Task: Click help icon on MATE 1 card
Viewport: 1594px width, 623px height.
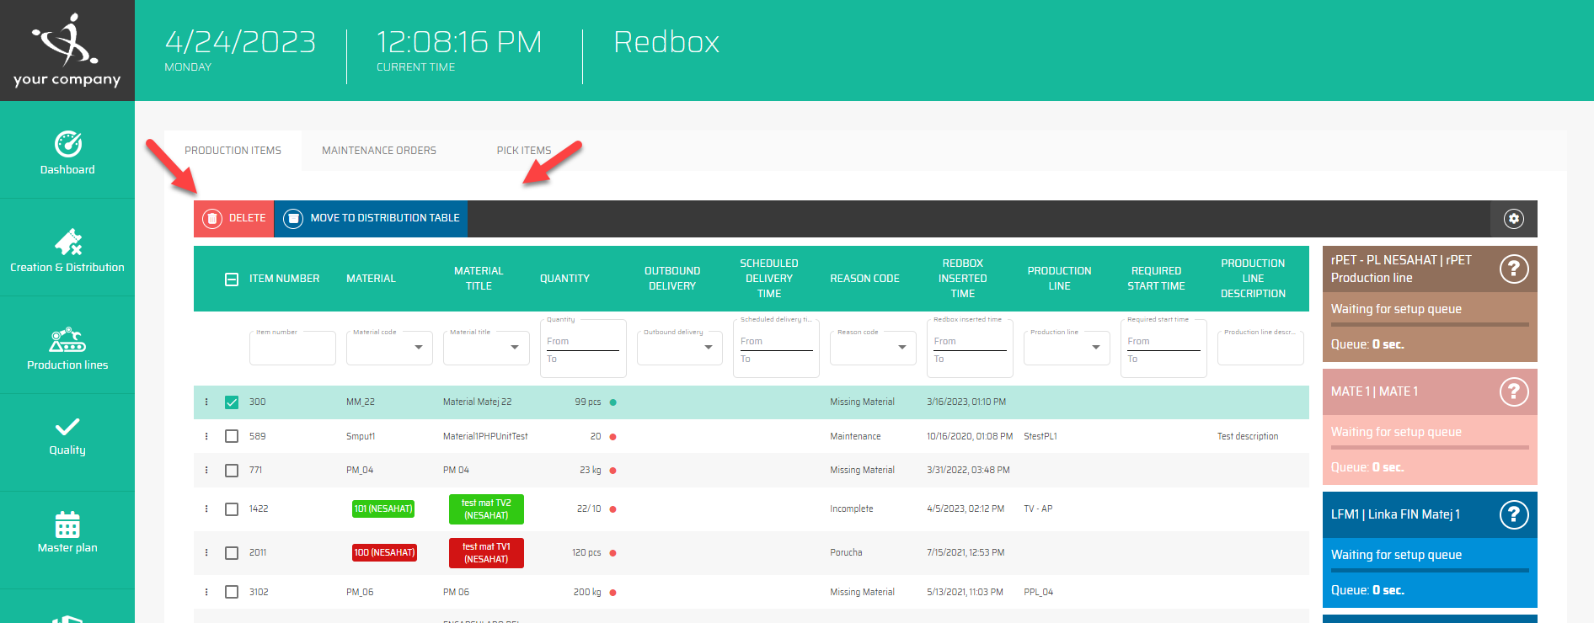Action: click(x=1513, y=391)
